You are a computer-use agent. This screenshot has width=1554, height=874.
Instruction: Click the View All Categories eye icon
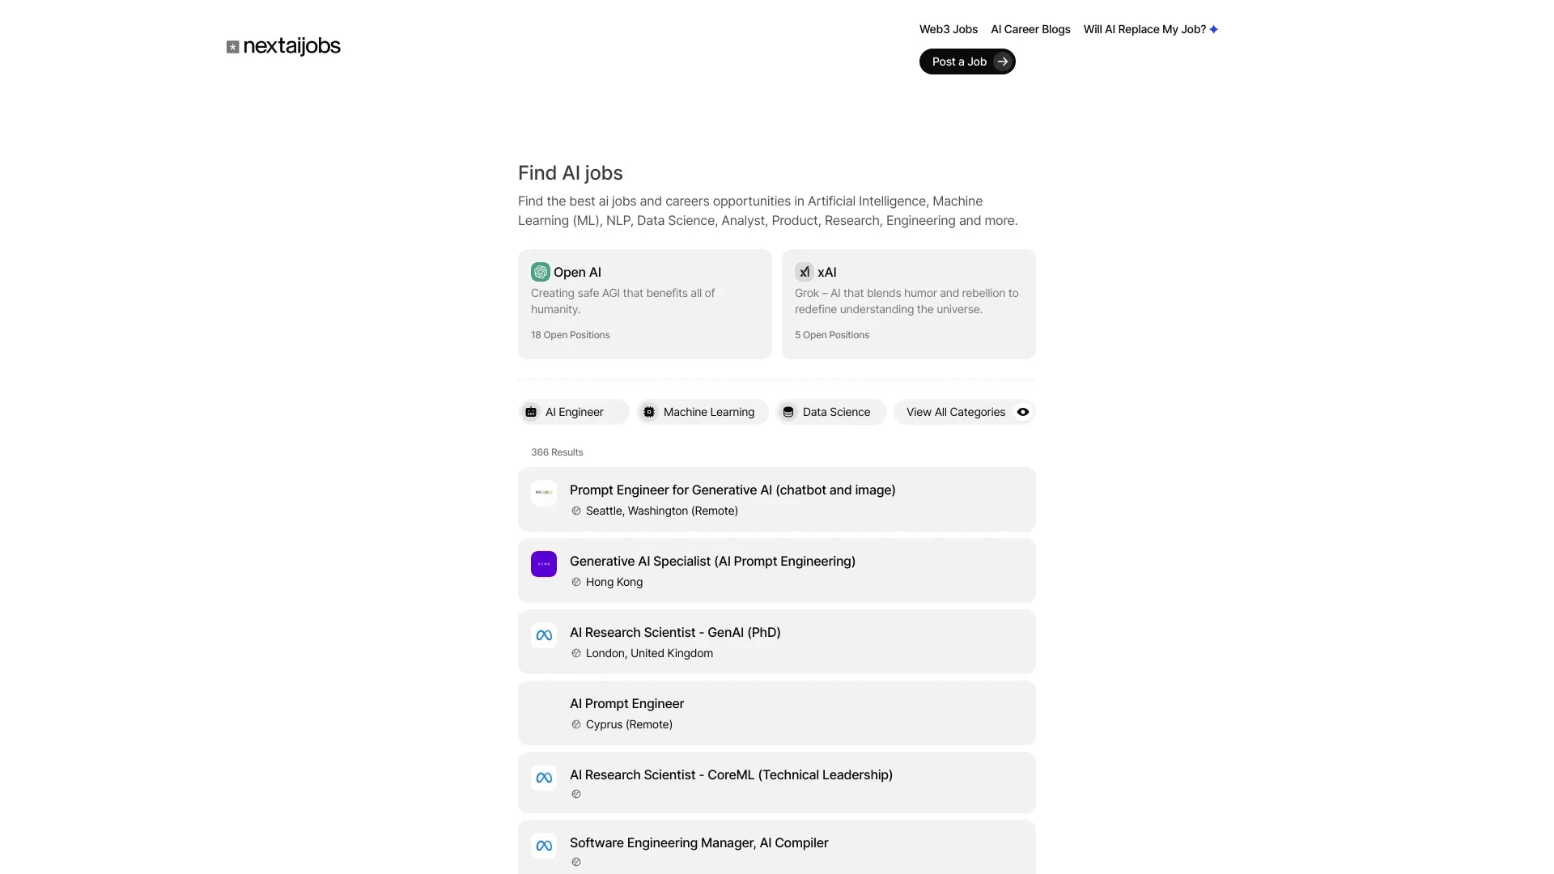point(1021,411)
